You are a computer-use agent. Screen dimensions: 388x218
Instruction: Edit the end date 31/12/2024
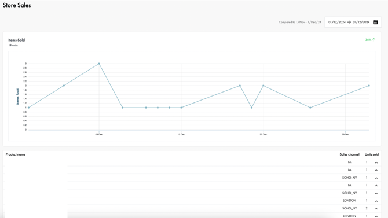click(361, 22)
